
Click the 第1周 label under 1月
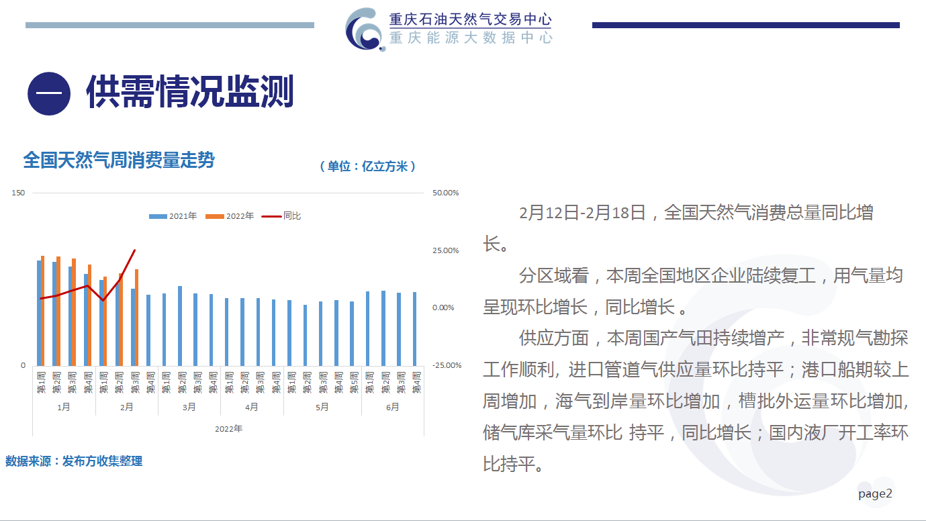tap(40, 381)
